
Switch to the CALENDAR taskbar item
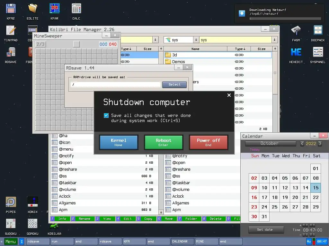tap(182, 242)
